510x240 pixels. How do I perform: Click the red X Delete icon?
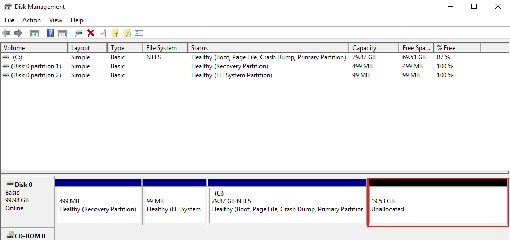pyautogui.click(x=91, y=33)
